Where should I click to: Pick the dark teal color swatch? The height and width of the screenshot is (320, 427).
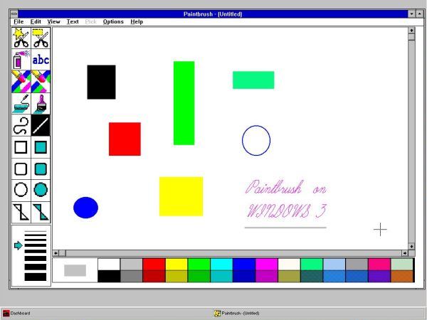(312, 276)
